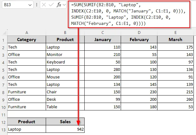
Task: Click the Monitor cell
Action: 65,54
